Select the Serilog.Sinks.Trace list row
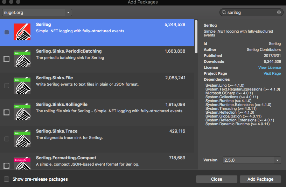286x187 pixels. [105, 139]
